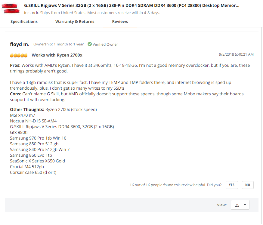Viewport: 263px width, 225px height.
Task: Click Samsung 840 Pro 512gb Win 7
Action: tap(40, 149)
